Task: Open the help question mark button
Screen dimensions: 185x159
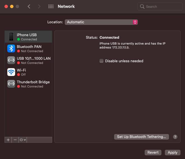Action: [175, 137]
